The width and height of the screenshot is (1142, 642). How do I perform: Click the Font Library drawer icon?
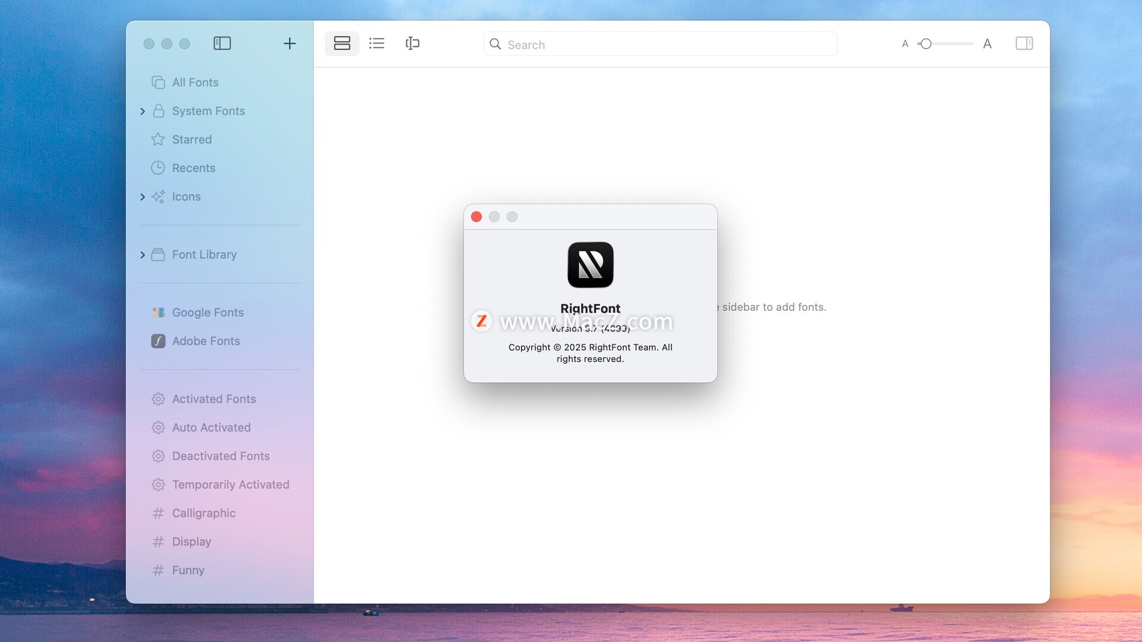158,254
